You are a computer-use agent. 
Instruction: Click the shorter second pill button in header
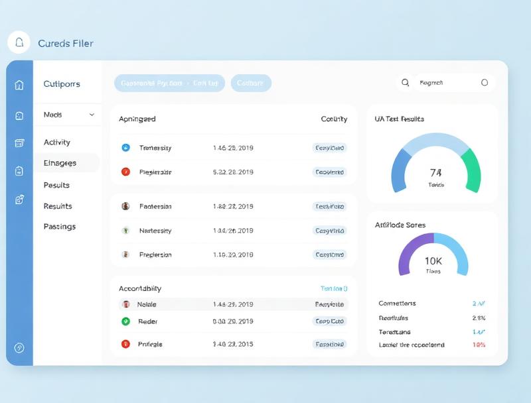[251, 83]
